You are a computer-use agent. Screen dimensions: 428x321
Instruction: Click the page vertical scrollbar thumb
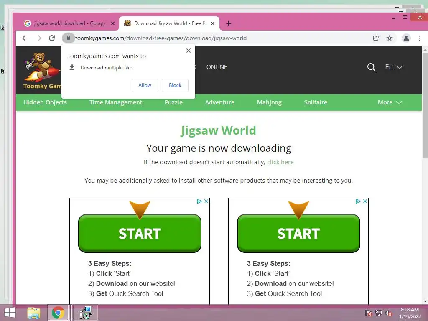[x=425, y=105]
